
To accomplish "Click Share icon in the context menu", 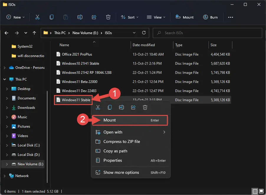I will tap(133, 107).
